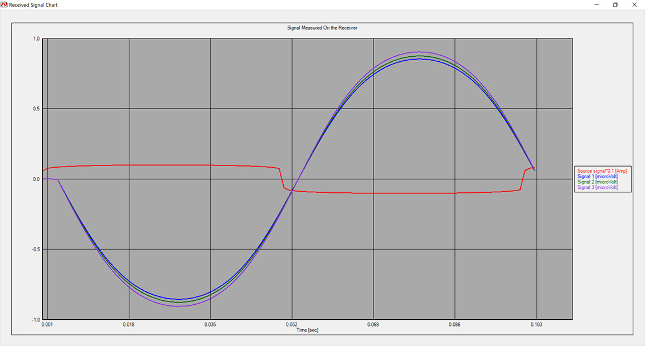This screenshot has width=645, height=346.
Task: Select 'Source signal*0.1 [Amp]' legend entry
Action: [602, 171]
